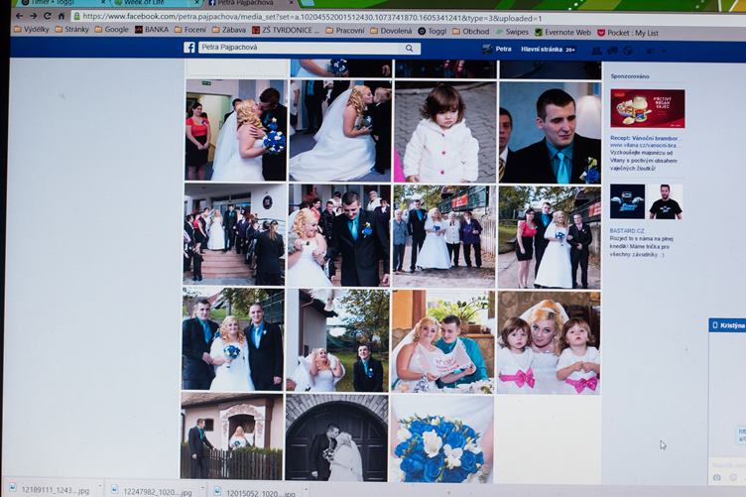Click the Facebook search field
The height and width of the screenshot is (497, 746).
pos(301,48)
